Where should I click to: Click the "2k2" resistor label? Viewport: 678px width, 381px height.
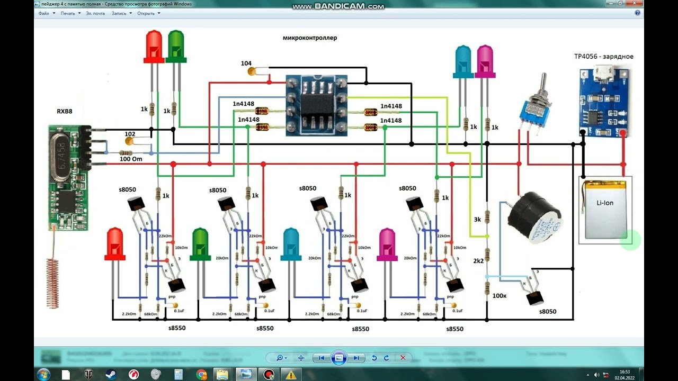point(478,260)
